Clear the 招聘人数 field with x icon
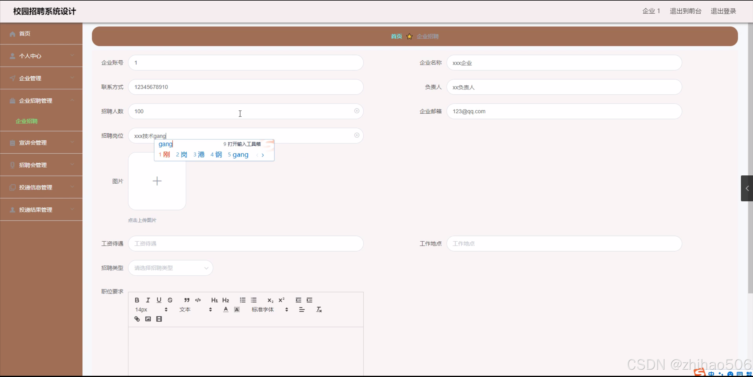Viewport: 753px width, 377px height. tap(356, 111)
